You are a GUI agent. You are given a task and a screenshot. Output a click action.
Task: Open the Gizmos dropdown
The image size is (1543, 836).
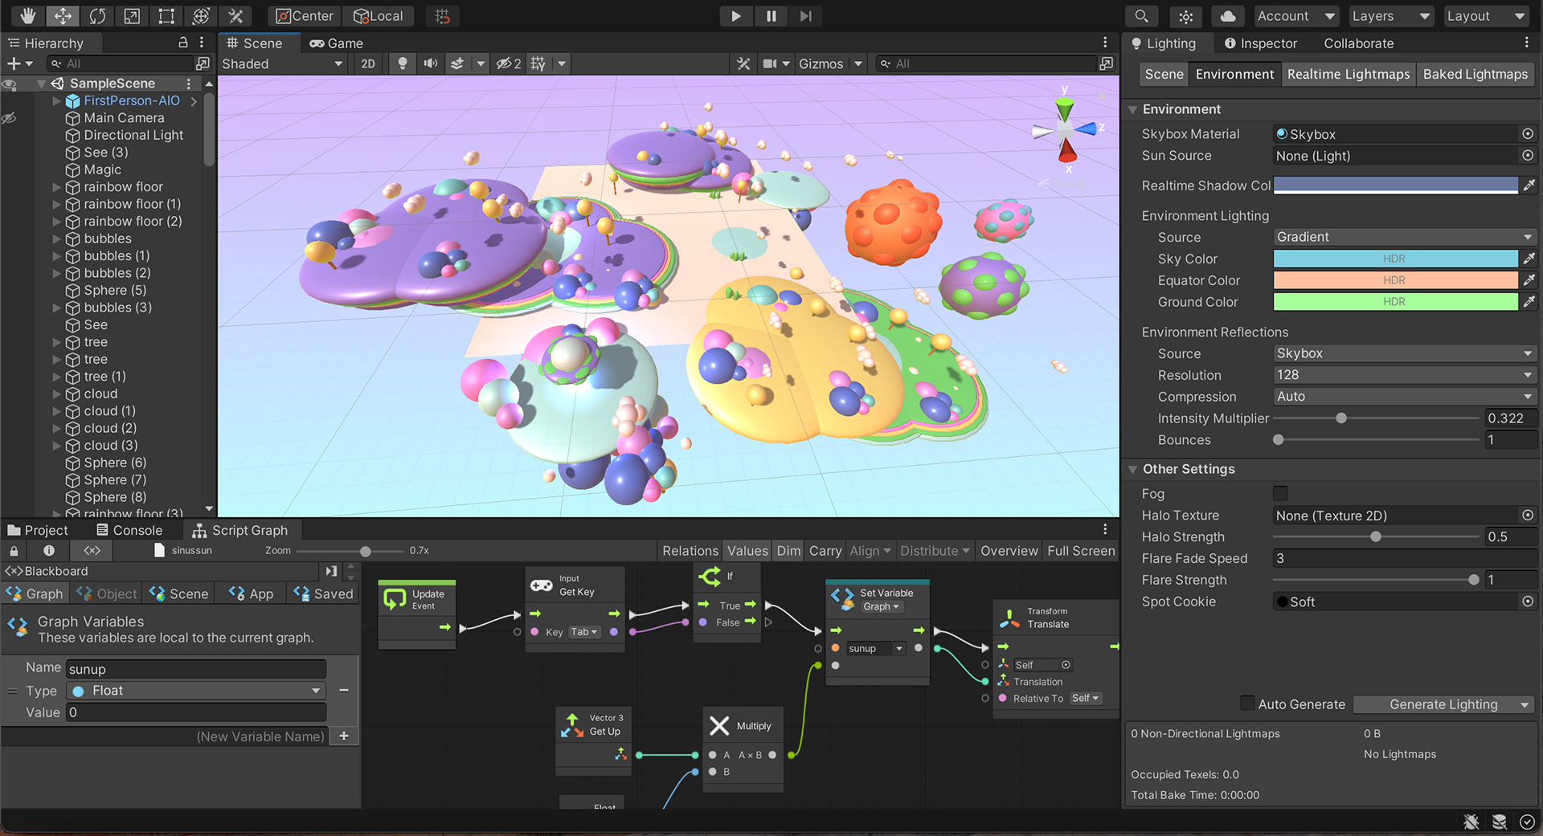[830, 63]
